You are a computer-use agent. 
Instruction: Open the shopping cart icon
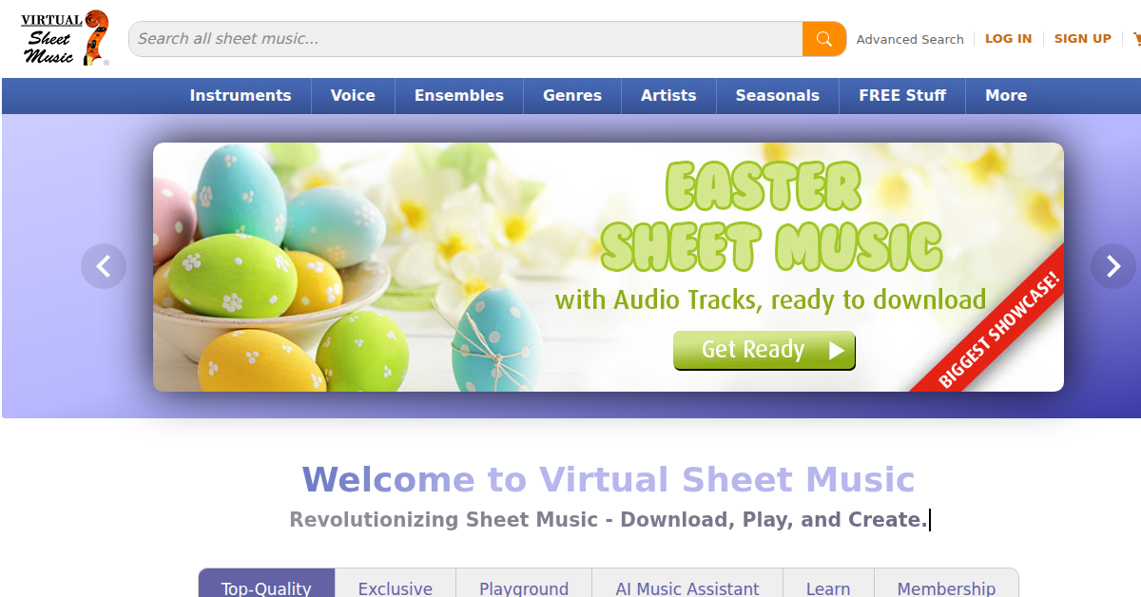pos(1135,39)
